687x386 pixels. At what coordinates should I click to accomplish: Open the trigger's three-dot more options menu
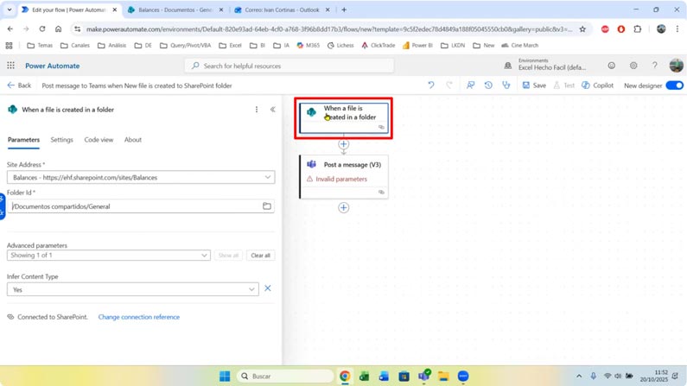point(257,110)
